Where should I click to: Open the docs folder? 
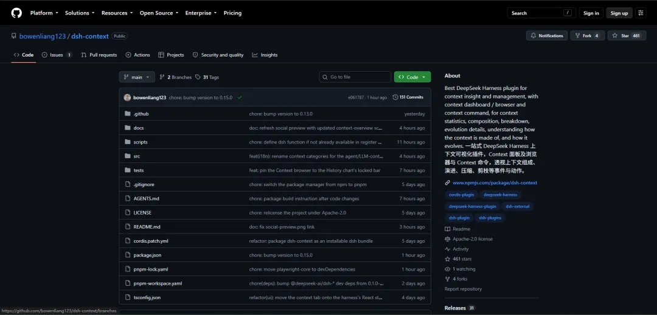138,128
